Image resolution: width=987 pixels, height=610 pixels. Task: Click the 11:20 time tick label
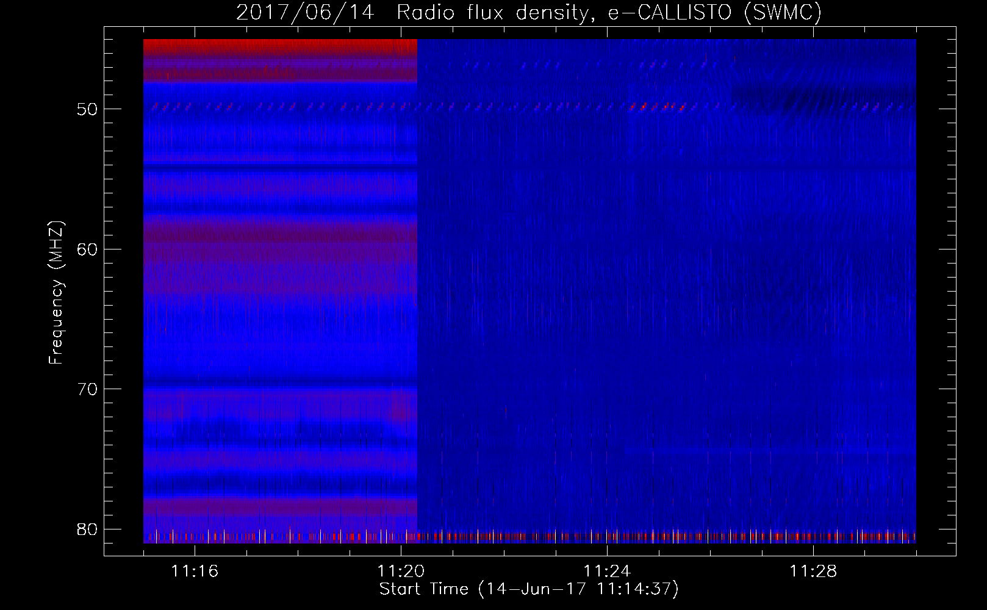pyautogui.click(x=401, y=572)
